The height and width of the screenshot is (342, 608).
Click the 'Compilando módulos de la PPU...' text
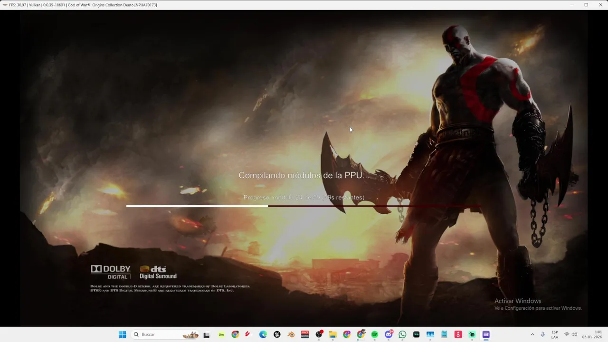304,175
